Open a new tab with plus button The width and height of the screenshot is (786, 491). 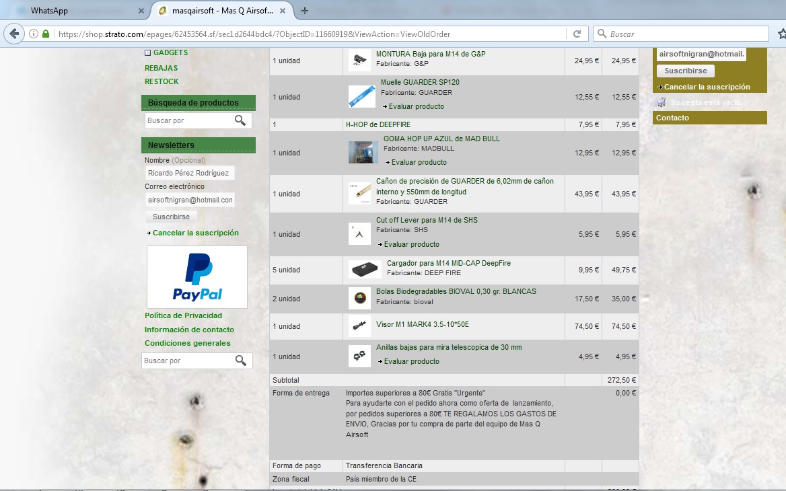click(305, 11)
